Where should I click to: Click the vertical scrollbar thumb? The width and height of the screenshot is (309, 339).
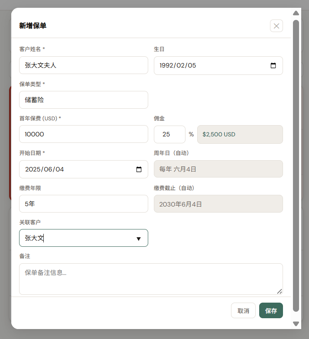coord(296,166)
